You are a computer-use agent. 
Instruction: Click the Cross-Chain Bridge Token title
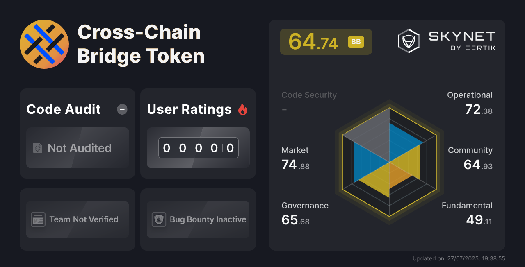[141, 44]
